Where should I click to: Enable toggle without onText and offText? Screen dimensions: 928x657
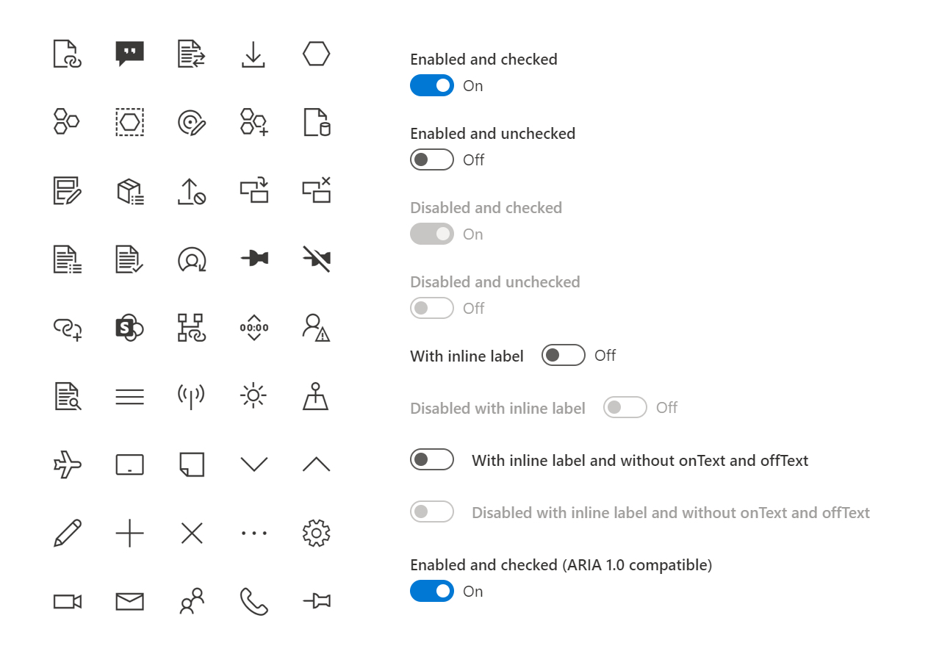pos(432,459)
